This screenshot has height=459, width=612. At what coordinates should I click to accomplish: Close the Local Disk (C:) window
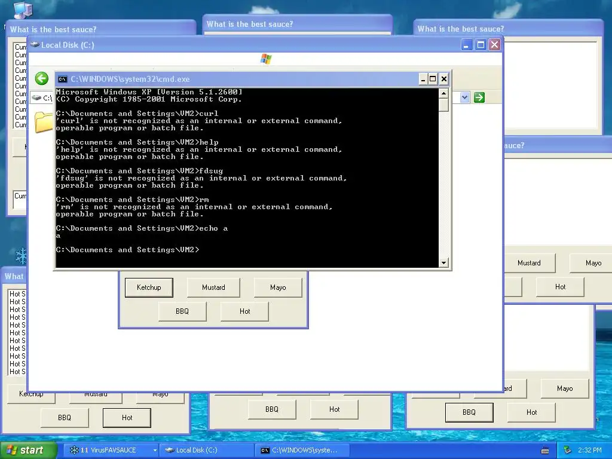coord(494,45)
